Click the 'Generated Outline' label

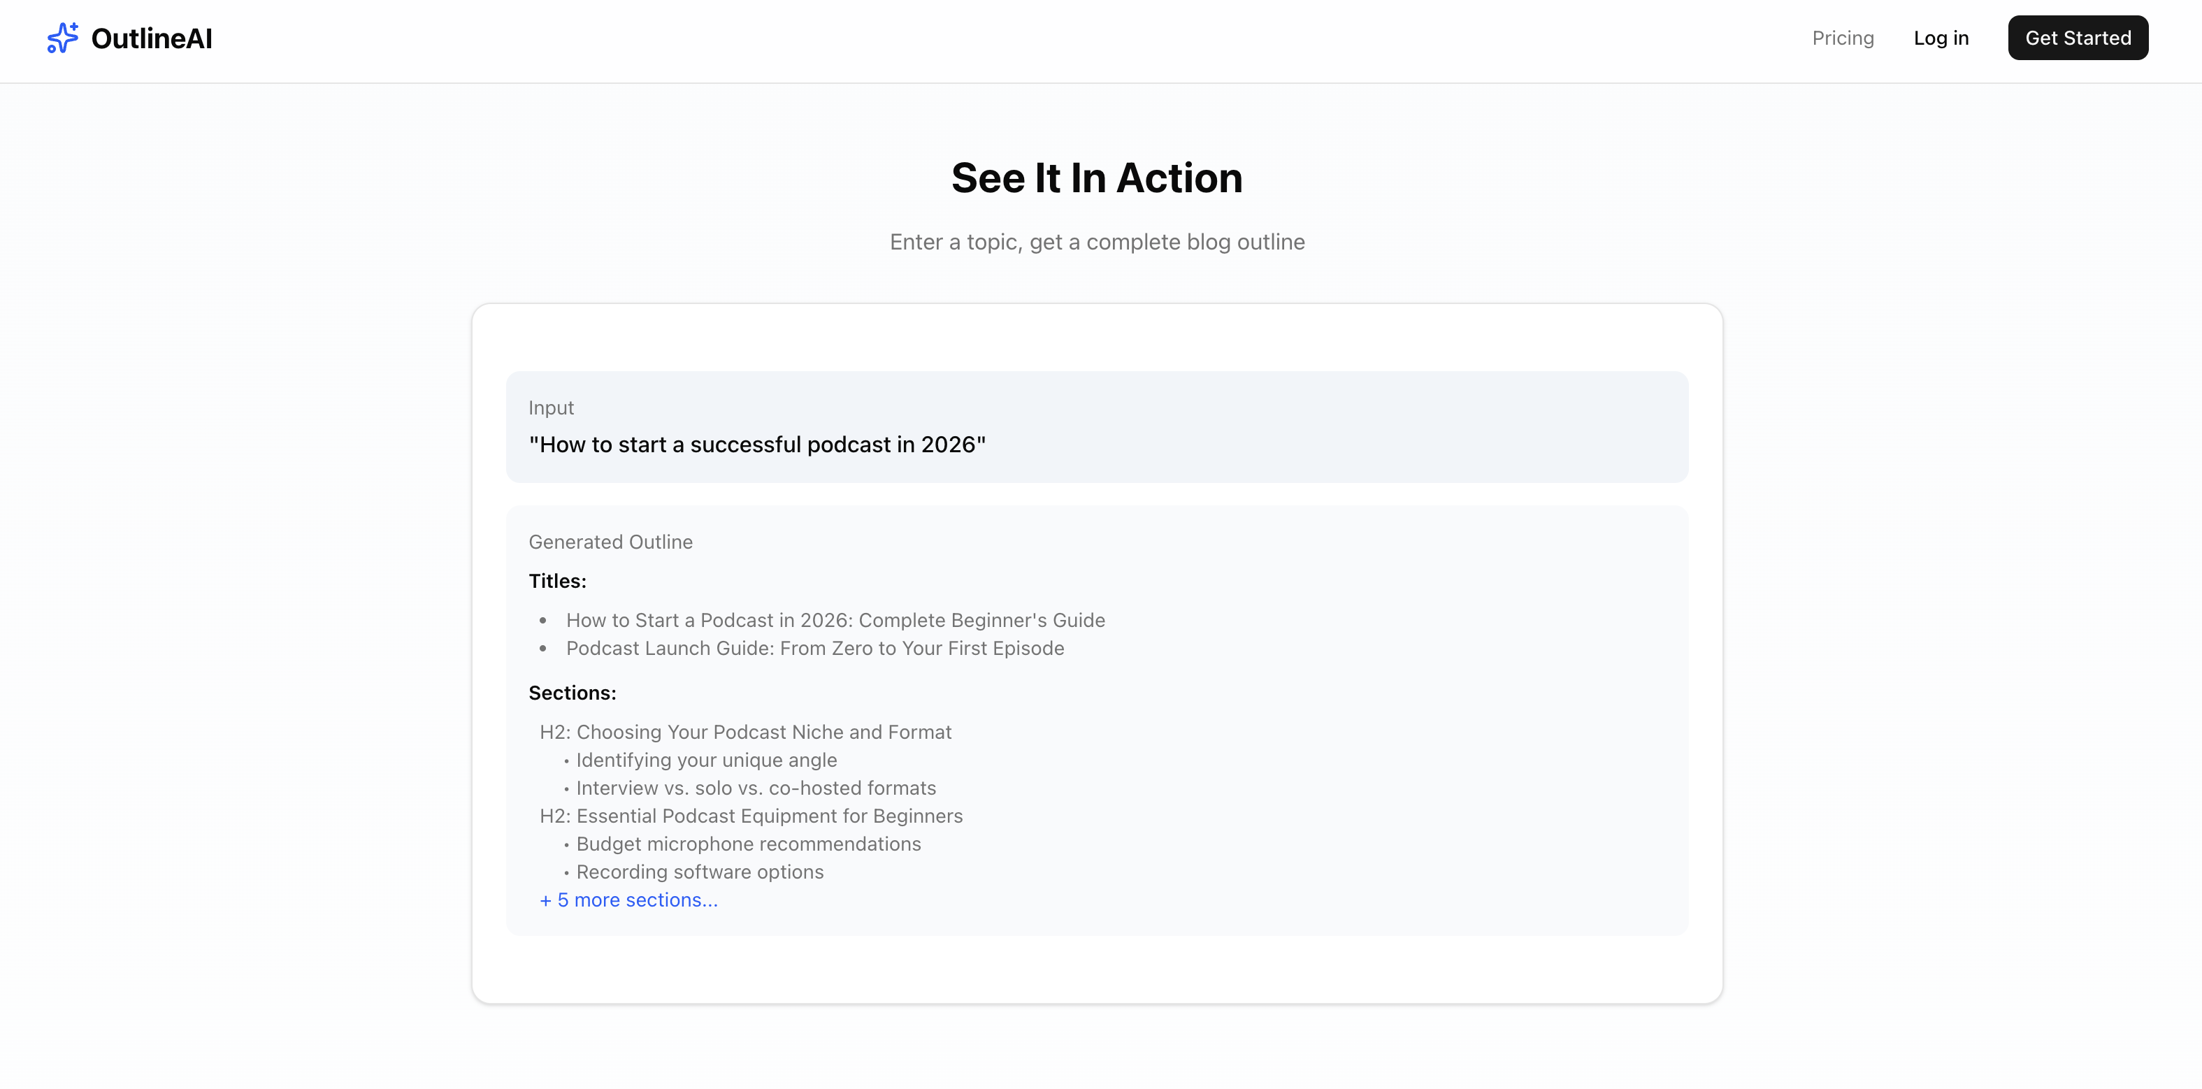pyautogui.click(x=610, y=541)
